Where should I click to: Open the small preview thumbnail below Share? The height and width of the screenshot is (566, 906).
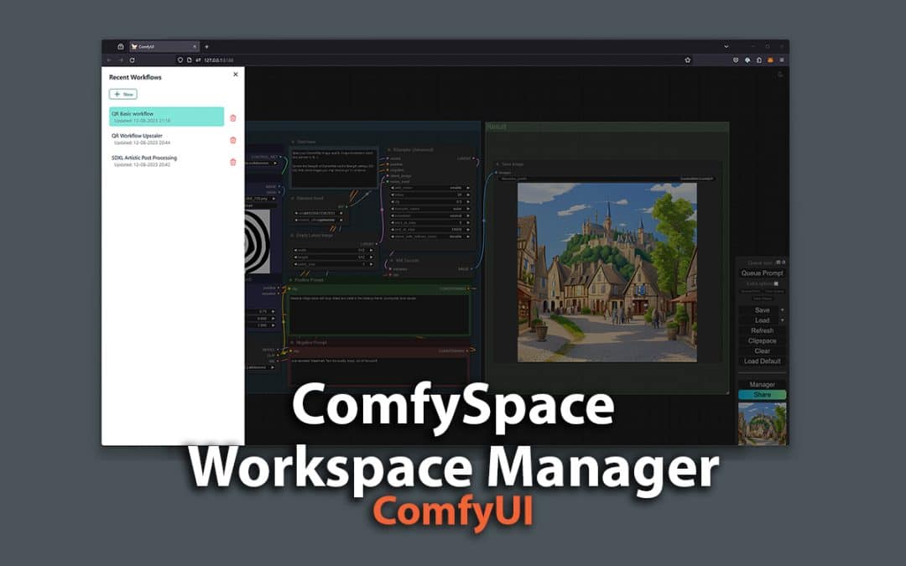[762, 424]
